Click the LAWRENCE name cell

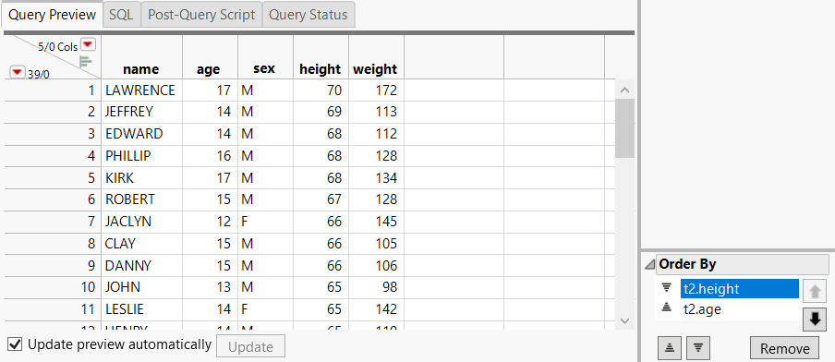point(141,90)
